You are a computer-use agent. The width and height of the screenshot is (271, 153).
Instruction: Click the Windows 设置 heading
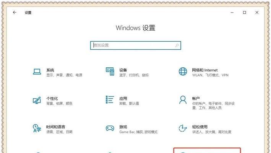(x=135, y=28)
